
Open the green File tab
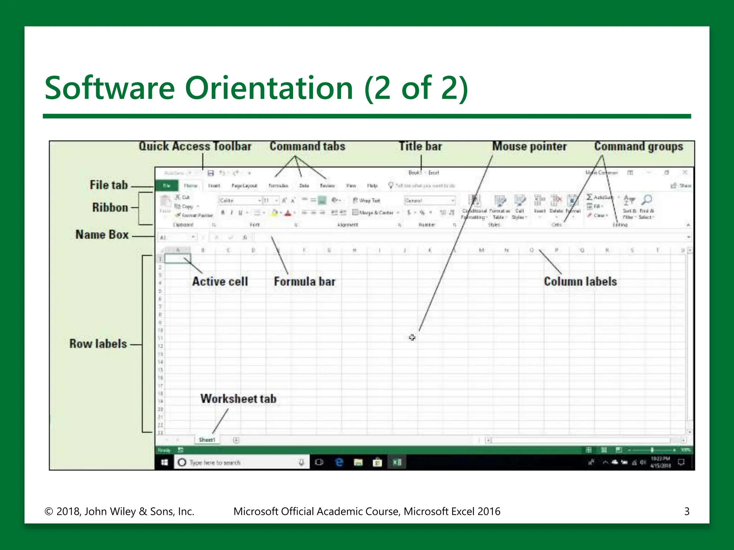[x=167, y=185]
